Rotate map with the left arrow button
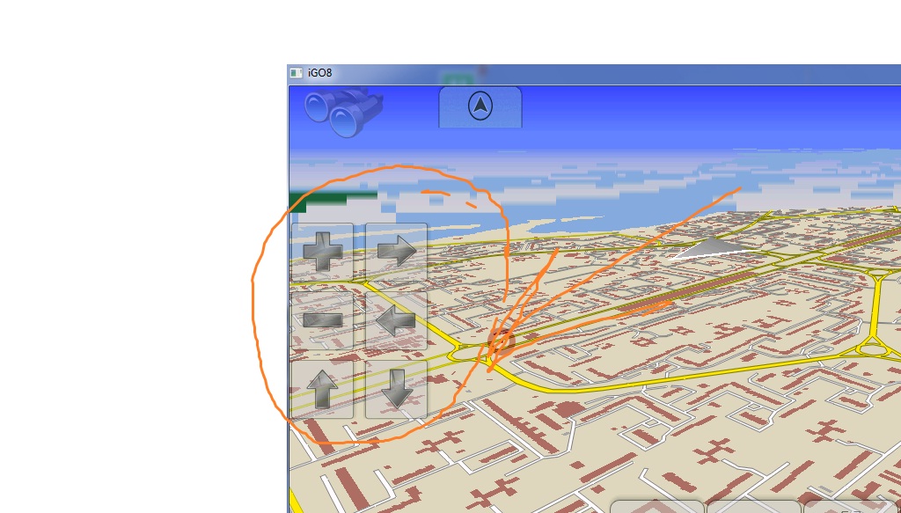This screenshot has height=513, width=901. (x=397, y=320)
